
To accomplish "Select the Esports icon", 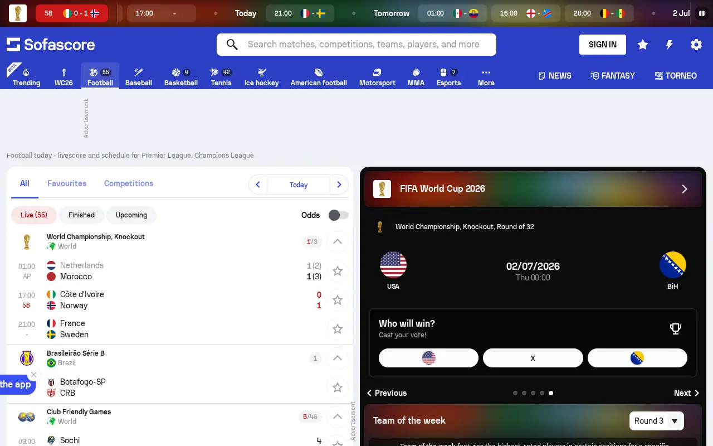I will [x=448, y=76].
